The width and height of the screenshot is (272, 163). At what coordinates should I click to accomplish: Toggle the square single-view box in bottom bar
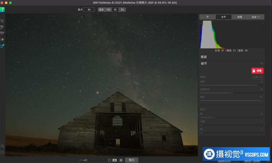point(109,160)
